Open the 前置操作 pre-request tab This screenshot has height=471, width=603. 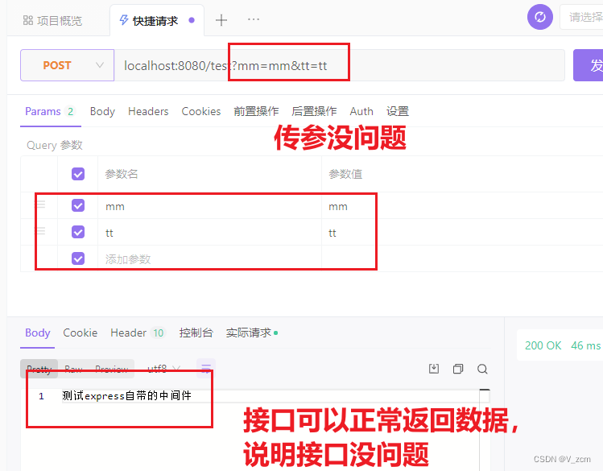(x=256, y=111)
